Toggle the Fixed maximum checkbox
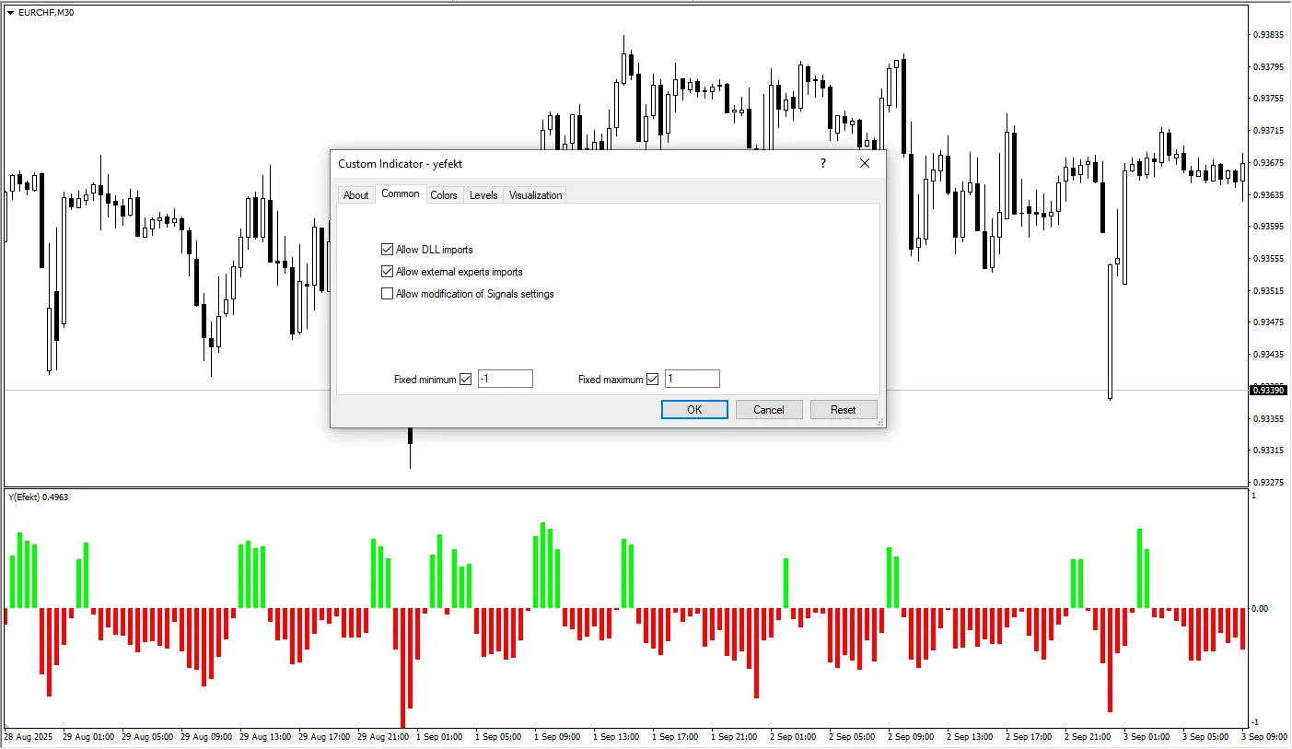Screen dimensions: 1292x749 pyautogui.click(x=653, y=380)
